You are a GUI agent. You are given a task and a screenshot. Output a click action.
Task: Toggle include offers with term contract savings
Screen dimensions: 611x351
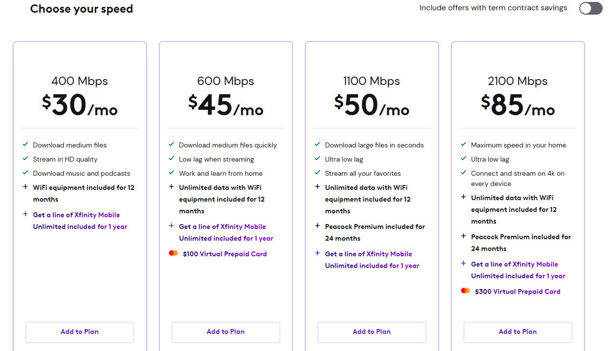pyautogui.click(x=590, y=8)
